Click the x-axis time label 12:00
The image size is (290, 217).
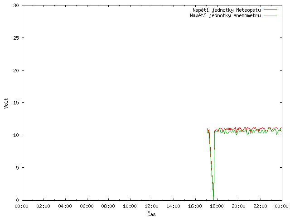[151, 206]
